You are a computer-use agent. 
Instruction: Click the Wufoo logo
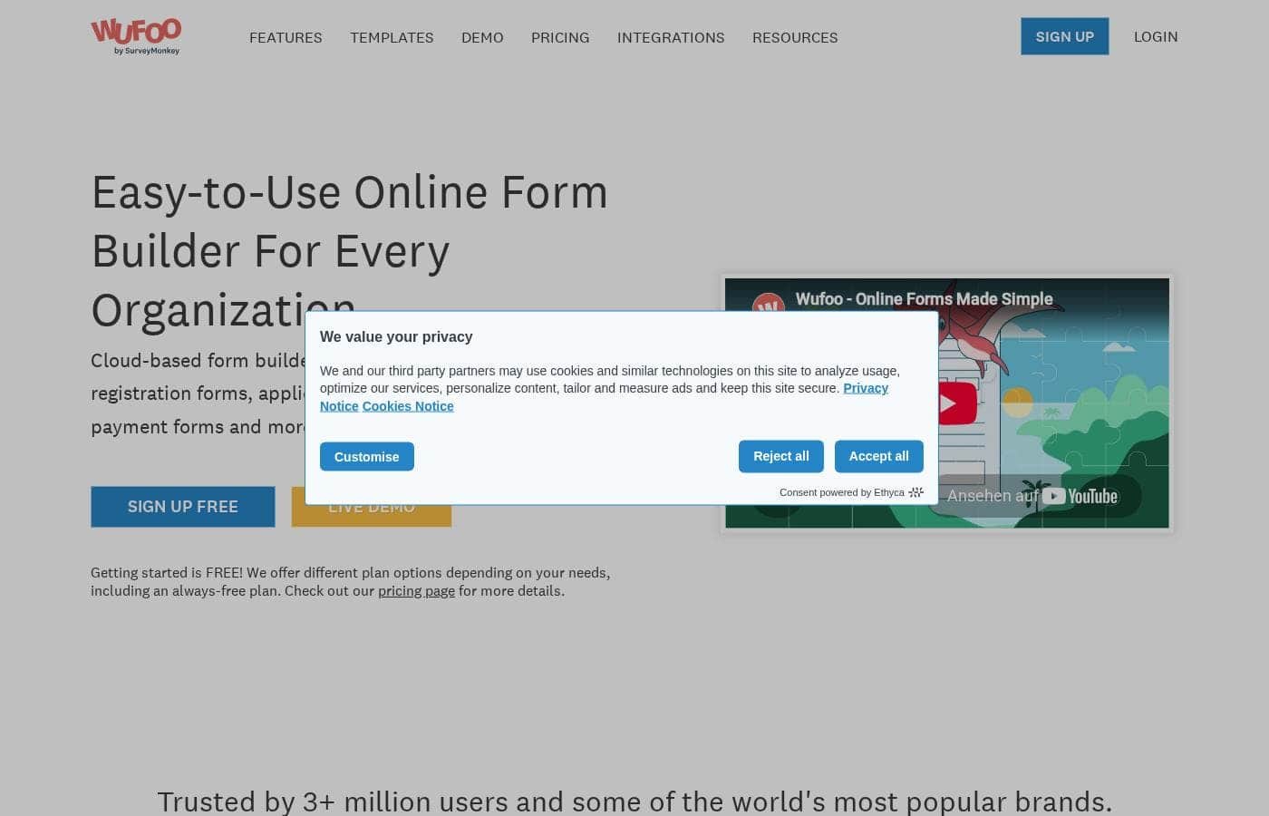coord(136,36)
